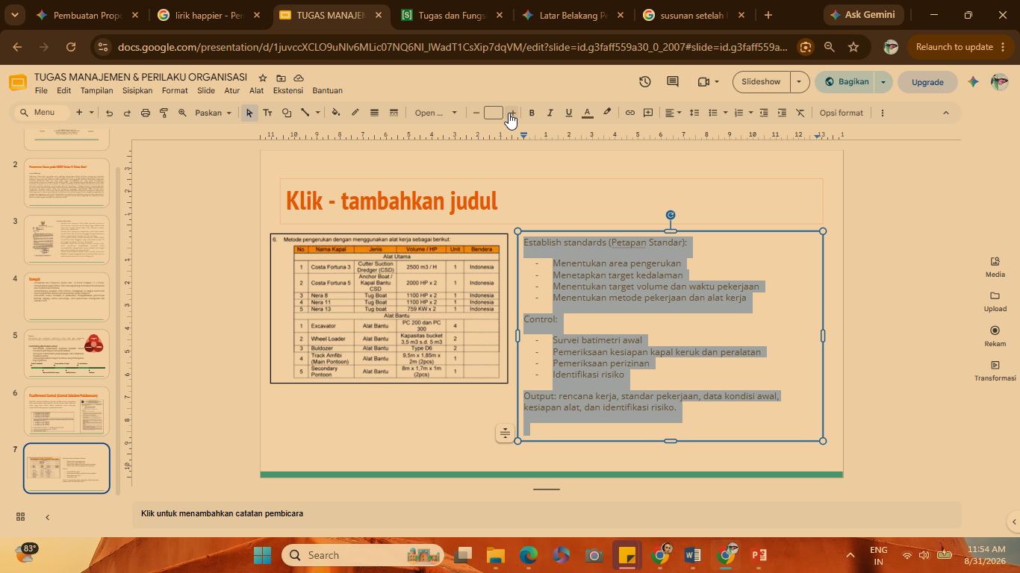Select the text box tool
Screen dimensions: 1020x573
[x=267, y=113]
